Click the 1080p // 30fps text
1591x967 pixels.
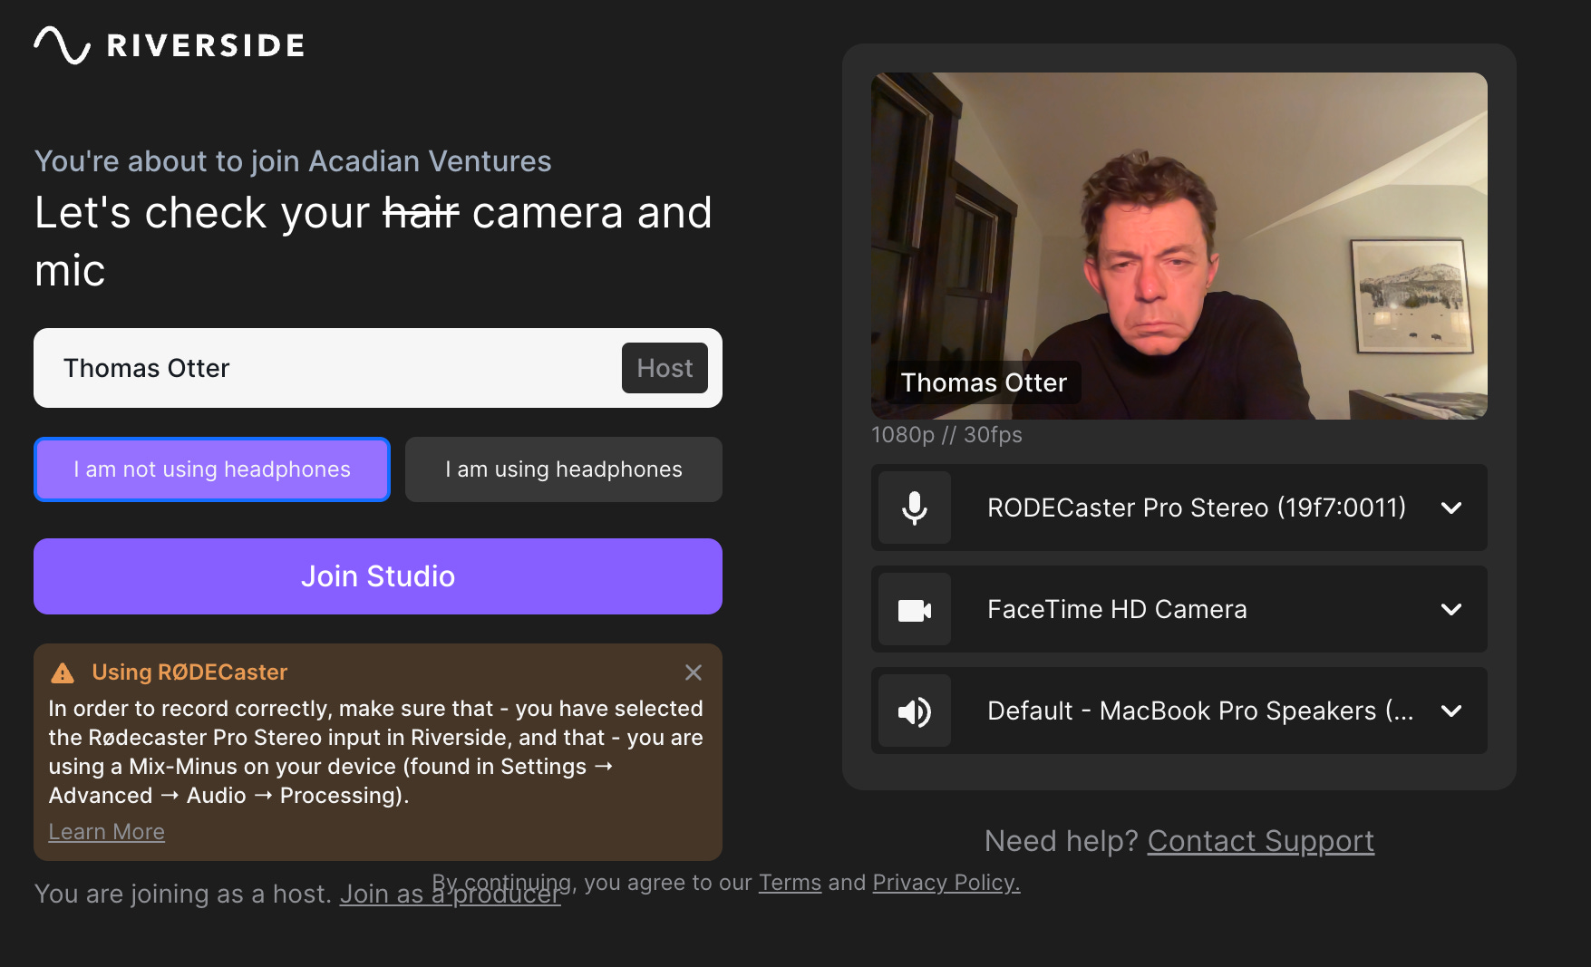pos(946,435)
